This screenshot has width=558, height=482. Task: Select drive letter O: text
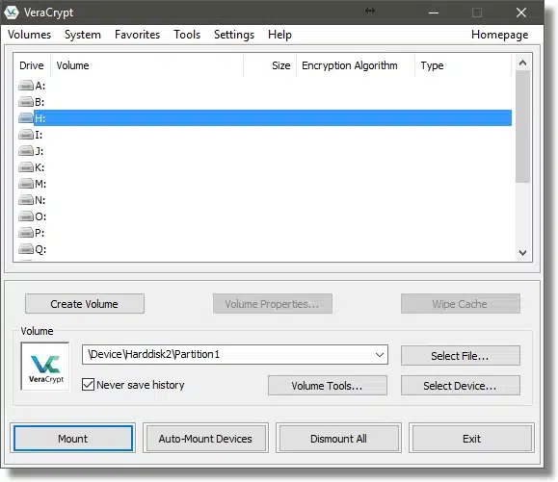[40, 216]
